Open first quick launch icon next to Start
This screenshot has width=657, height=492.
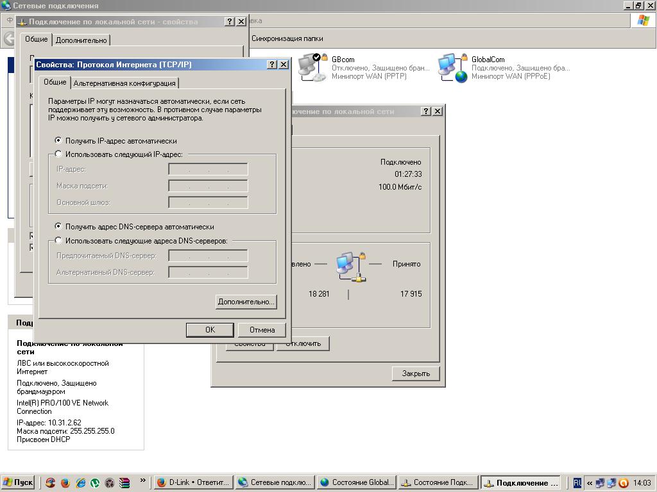50,483
